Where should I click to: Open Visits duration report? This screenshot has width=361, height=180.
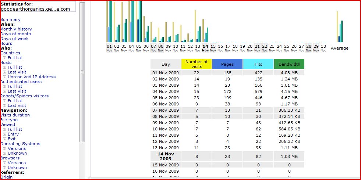(15, 115)
